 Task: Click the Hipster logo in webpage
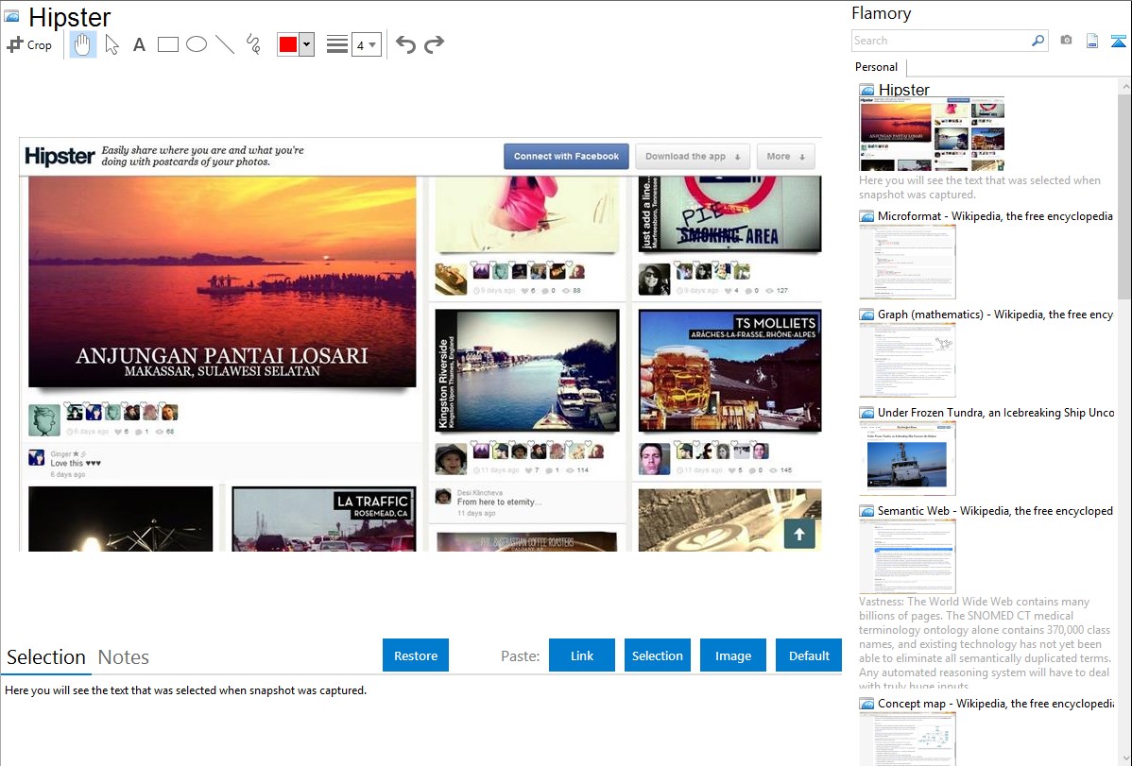click(x=60, y=156)
